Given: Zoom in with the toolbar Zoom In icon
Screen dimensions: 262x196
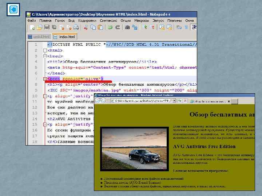Looking at the screenshot, I should pos(146,27).
